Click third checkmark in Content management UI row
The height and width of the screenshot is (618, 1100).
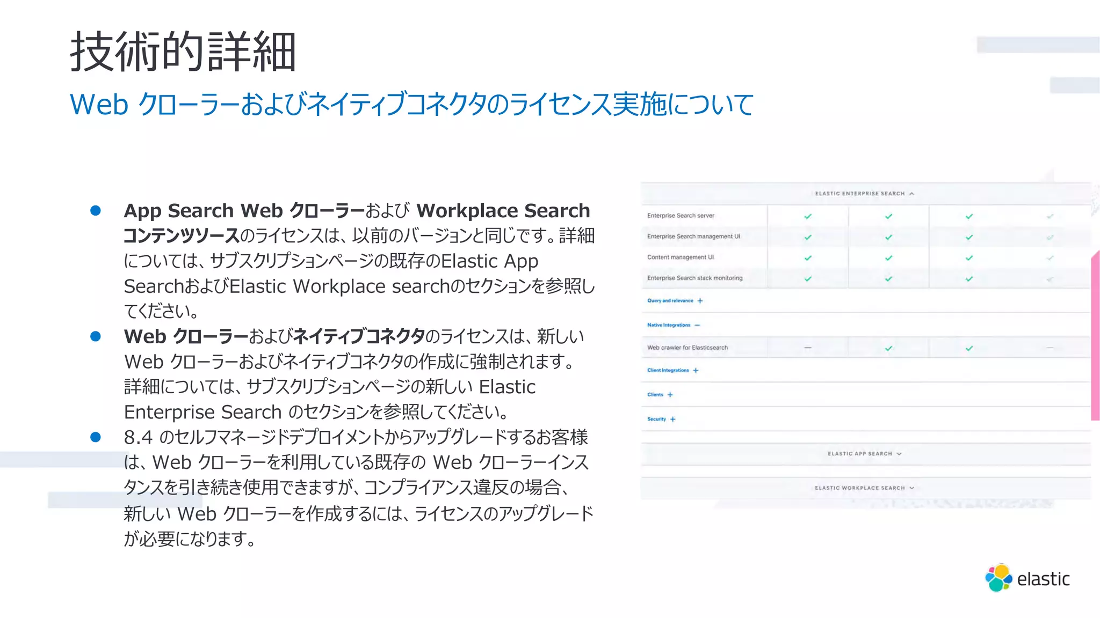tap(969, 258)
